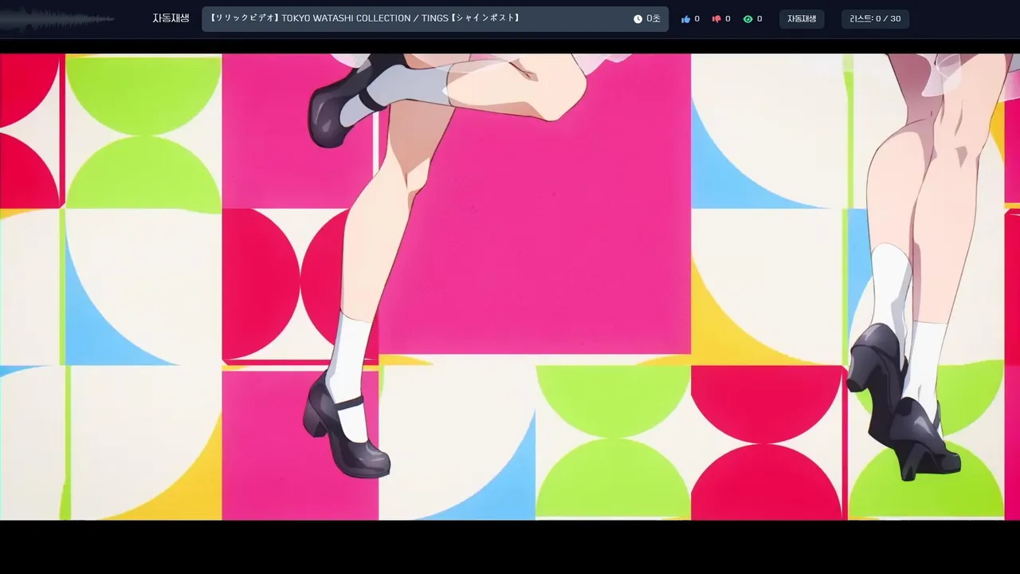Click the audio waveform in the header
The image size is (1020, 574).
coord(57,19)
